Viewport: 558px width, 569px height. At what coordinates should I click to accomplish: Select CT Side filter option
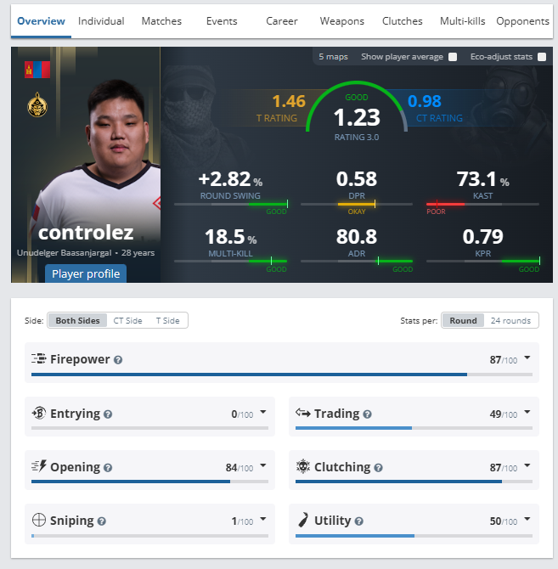tap(127, 321)
